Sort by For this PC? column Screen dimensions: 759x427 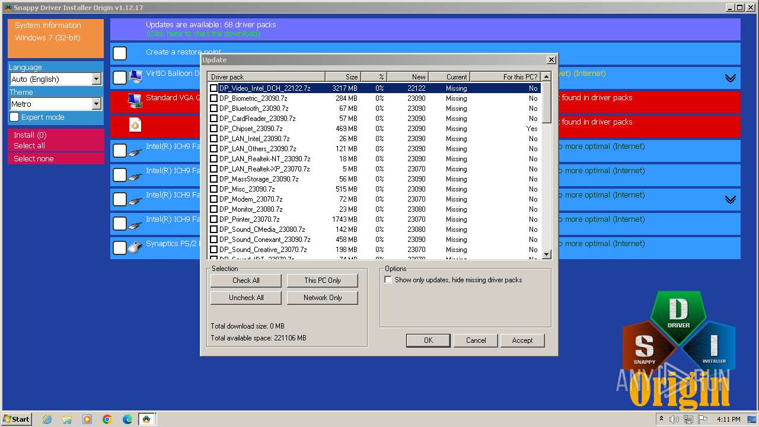(505, 77)
